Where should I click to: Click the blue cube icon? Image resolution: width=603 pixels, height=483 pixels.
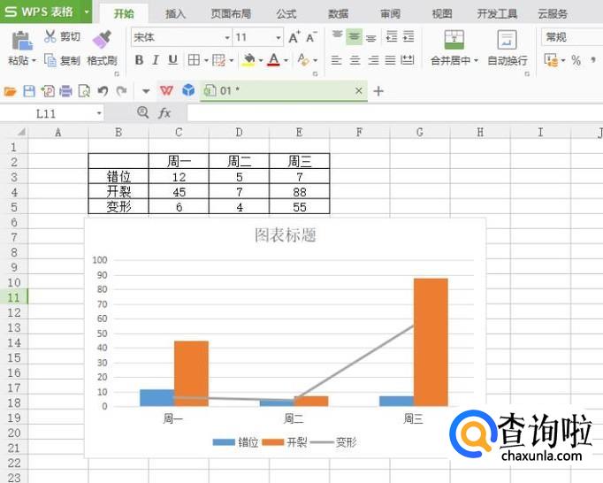click(x=188, y=90)
